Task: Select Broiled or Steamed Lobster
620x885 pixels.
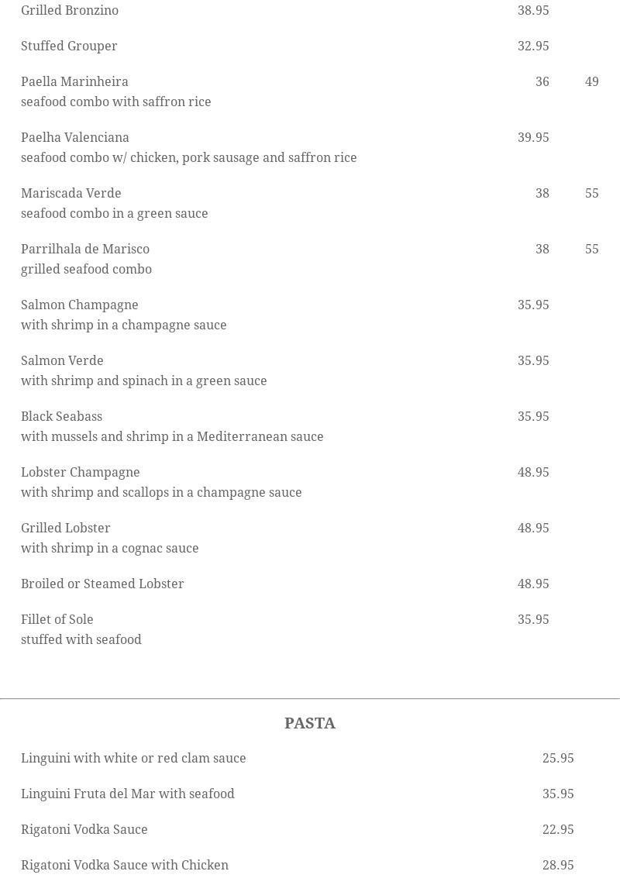Action: point(102,584)
